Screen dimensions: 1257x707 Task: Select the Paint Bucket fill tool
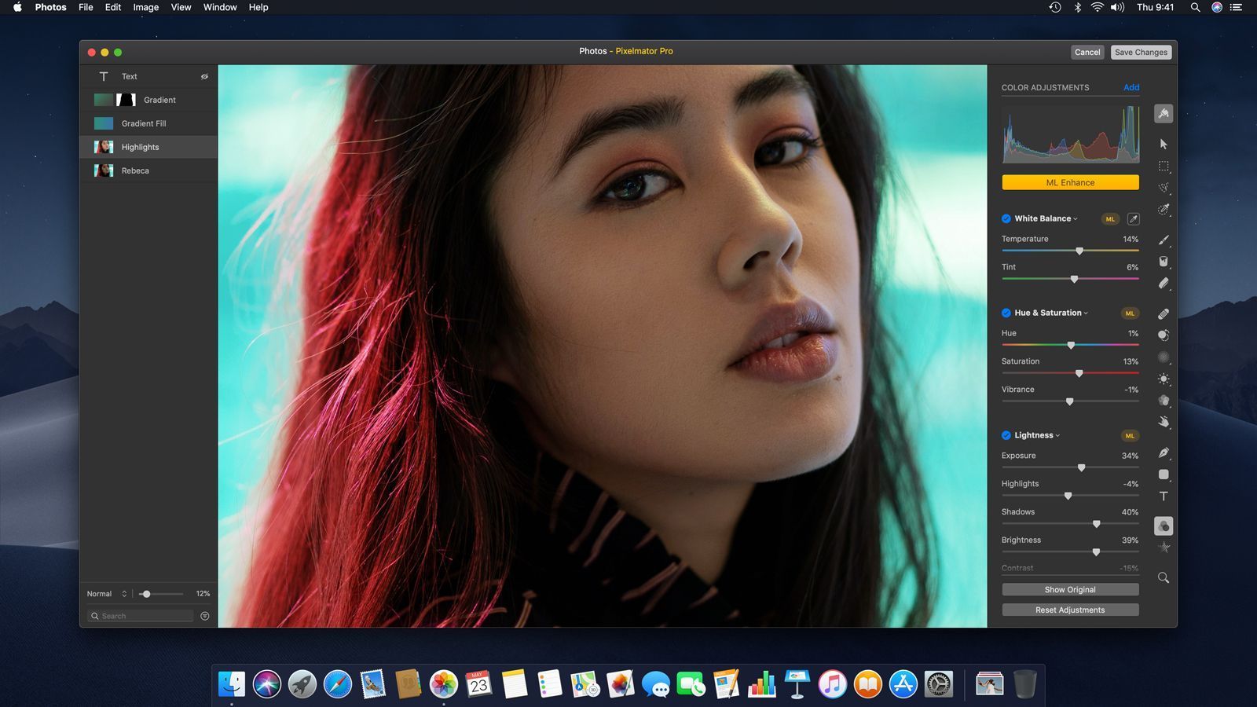(1164, 262)
